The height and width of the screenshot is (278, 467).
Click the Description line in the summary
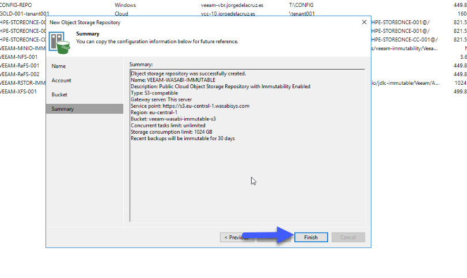pyautogui.click(x=221, y=87)
